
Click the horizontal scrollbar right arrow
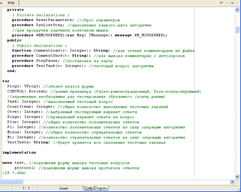(x=232, y=181)
